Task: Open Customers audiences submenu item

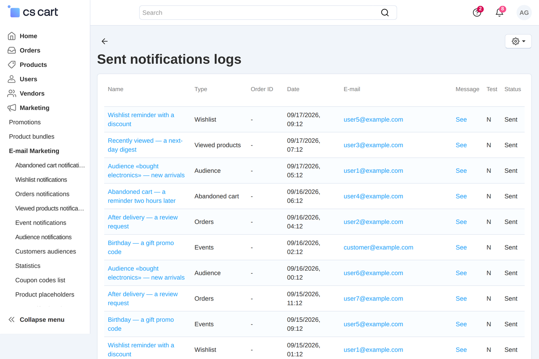Action: [x=45, y=251]
